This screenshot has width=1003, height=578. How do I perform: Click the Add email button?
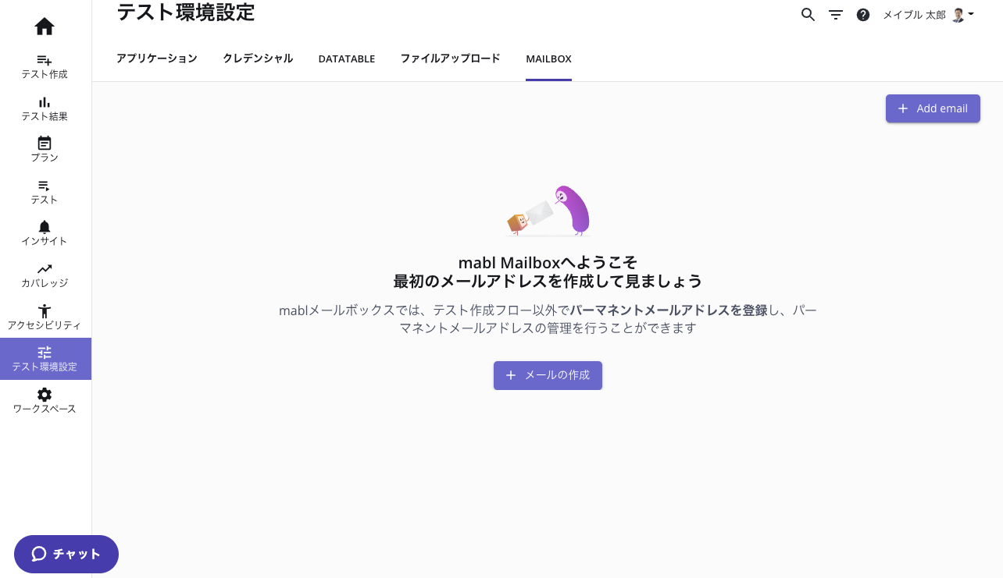tap(933, 108)
